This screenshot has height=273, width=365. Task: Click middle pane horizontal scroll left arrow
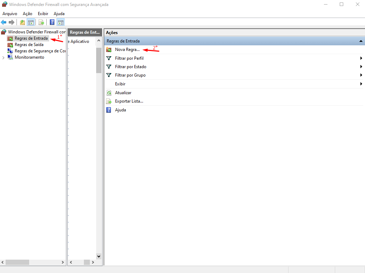pyautogui.click(x=71, y=262)
